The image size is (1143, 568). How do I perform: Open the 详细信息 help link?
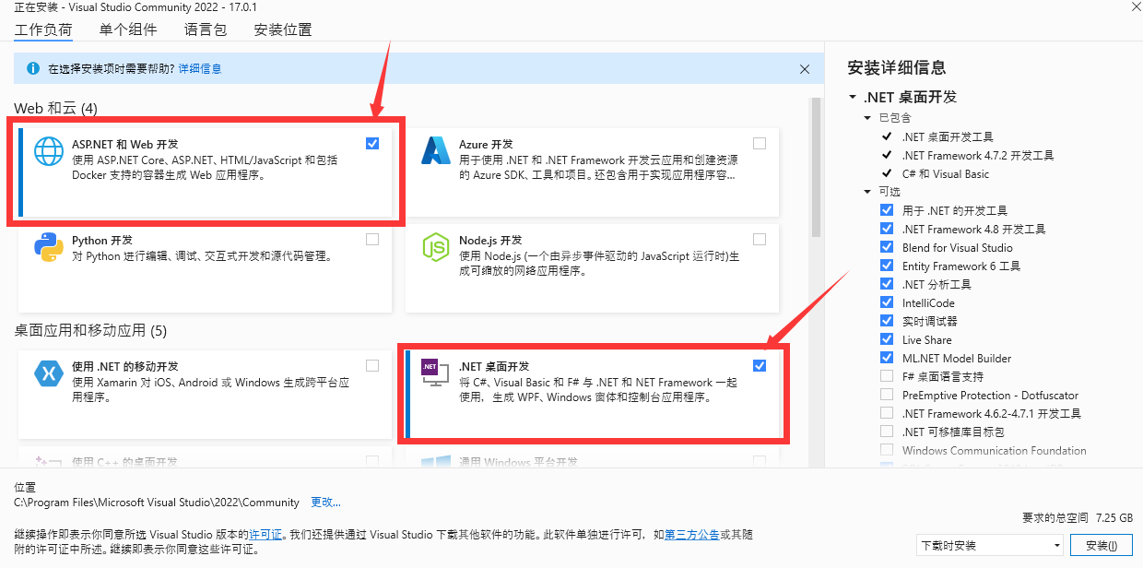coord(200,69)
